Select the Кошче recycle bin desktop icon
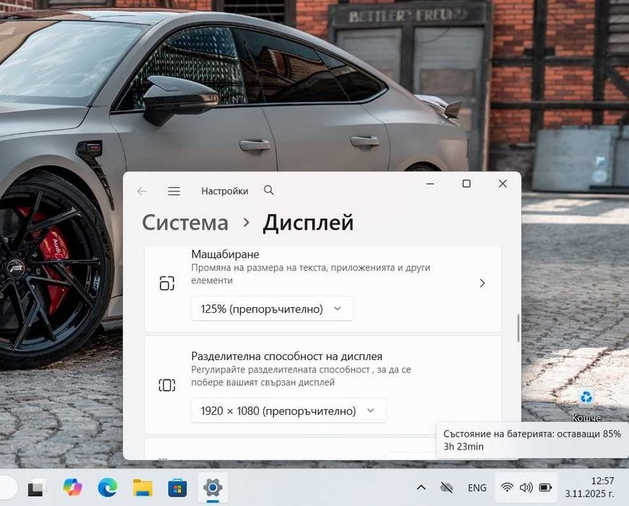The width and height of the screenshot is (629, 506). pos(586,405)
